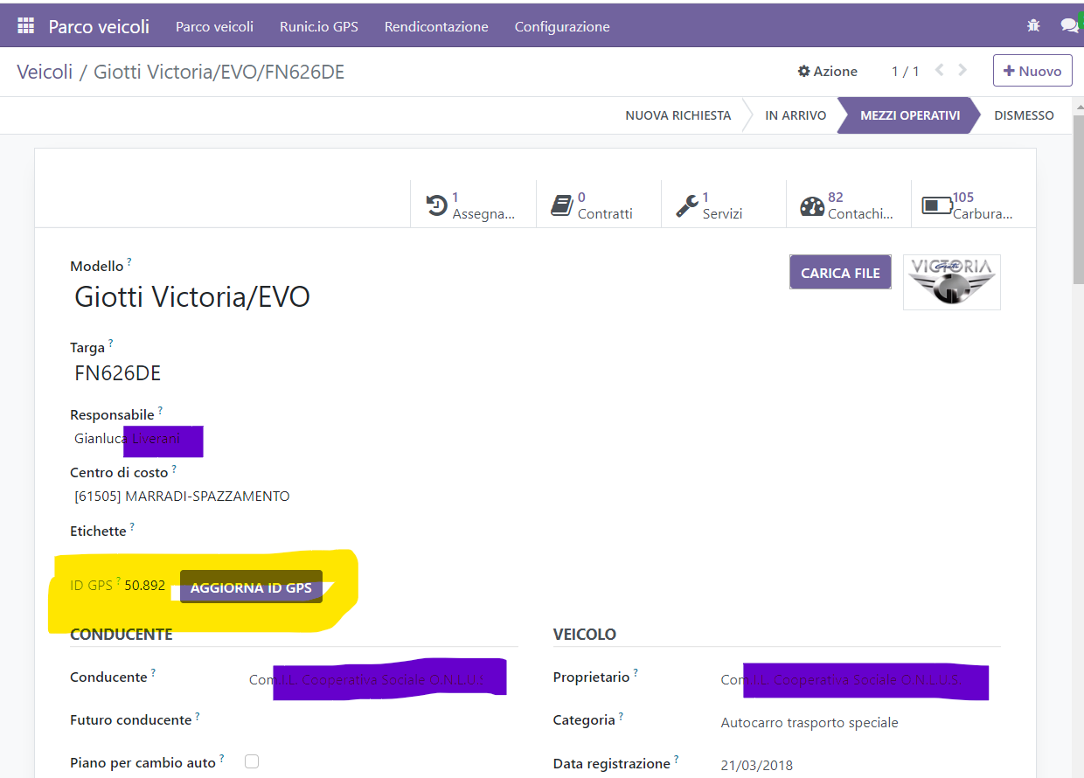Open the apps grid menu icon
The height and width of the screenshot is (778, 1084).
25,26
